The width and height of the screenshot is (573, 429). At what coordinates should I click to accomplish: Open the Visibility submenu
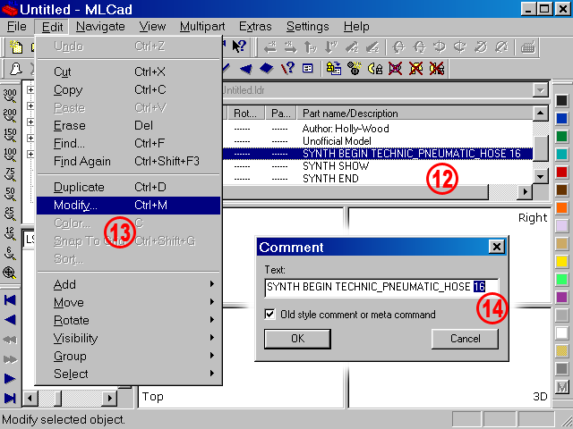129,338
